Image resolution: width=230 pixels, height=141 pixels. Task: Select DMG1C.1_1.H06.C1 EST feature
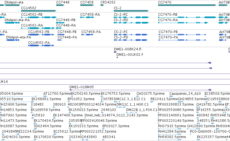121,107
